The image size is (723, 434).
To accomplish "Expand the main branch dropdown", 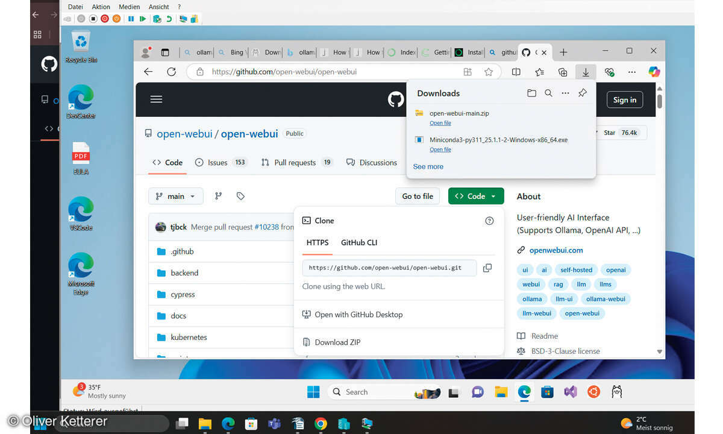I will coord(175,196).
